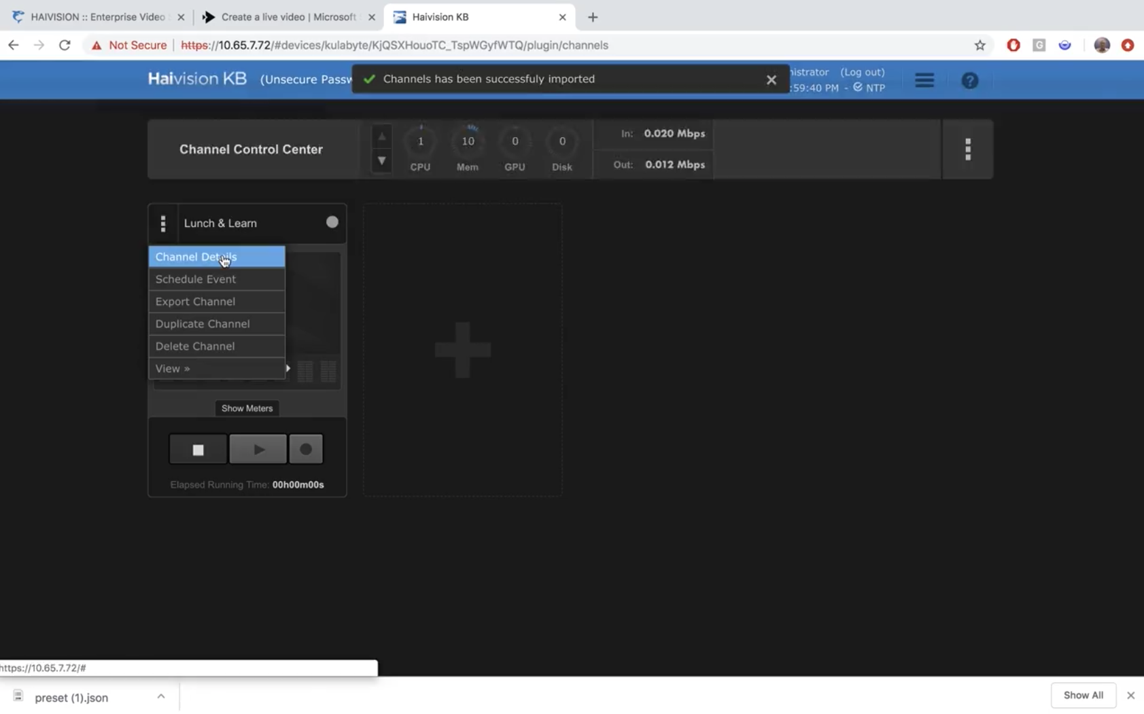Select Channel Details from the context menu
Image resolution: width=1144 pixels, height=714 pixels.
217,257
